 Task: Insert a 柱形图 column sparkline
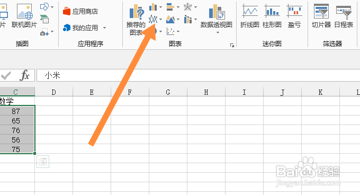click(272, 16)
